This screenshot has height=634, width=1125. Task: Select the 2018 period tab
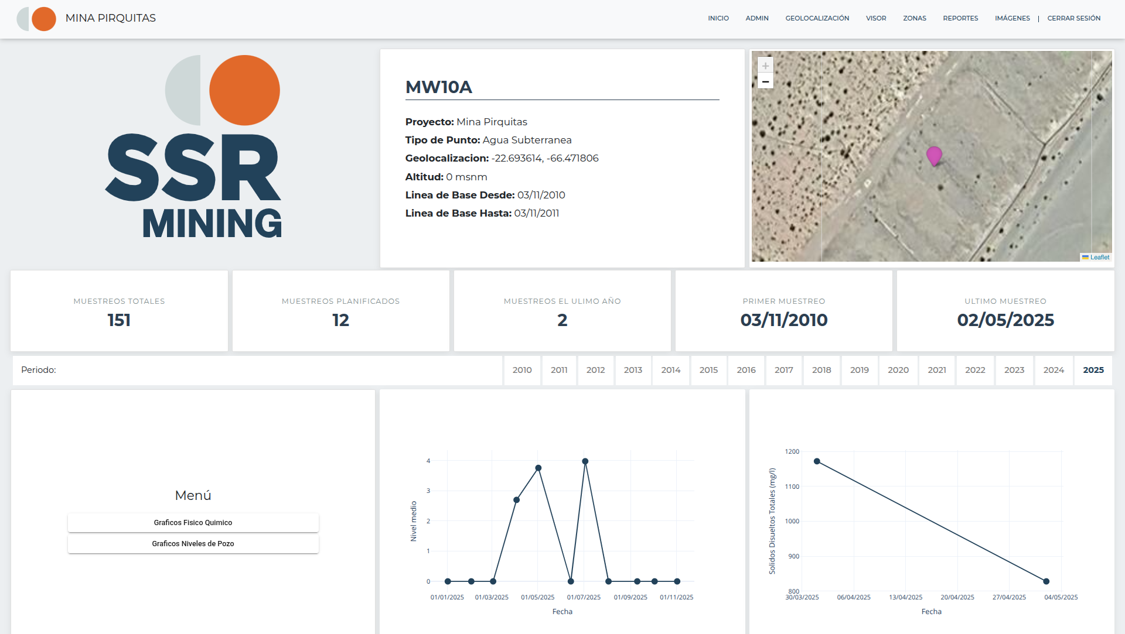[x=821, y=370]
